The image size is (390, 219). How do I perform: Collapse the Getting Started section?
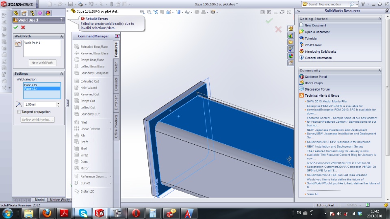click(379, 19)
